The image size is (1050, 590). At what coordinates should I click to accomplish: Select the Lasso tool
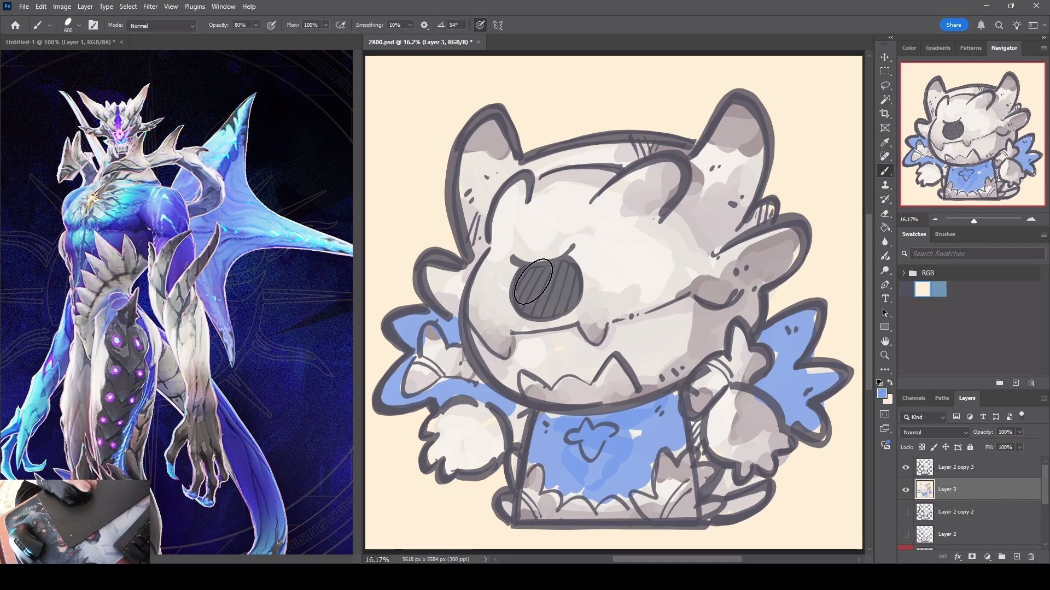885,86
